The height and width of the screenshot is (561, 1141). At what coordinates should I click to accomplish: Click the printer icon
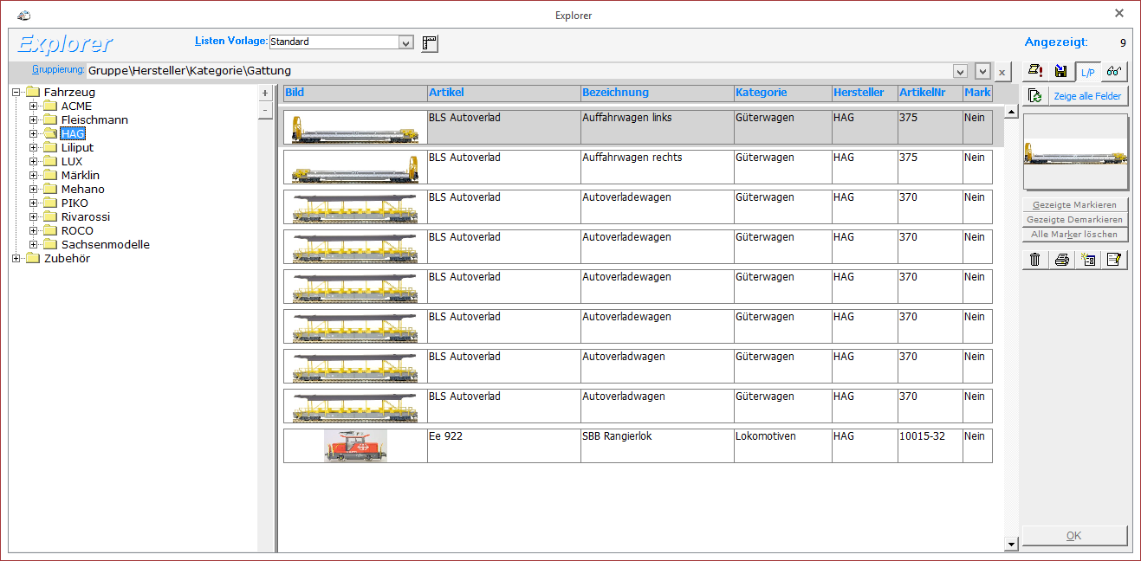coord(1062,259)
